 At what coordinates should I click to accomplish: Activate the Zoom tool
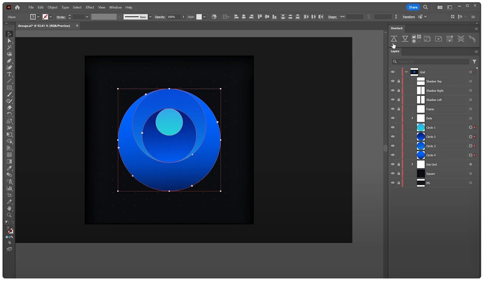coord(9,215)
